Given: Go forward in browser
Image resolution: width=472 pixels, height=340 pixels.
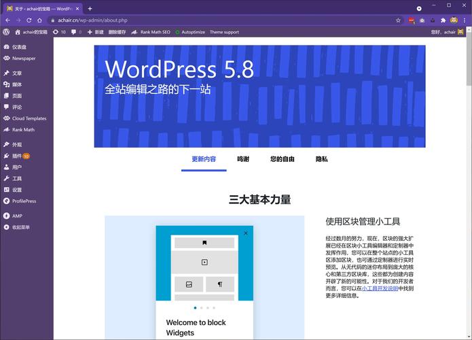Looking at the screenshot, I should [x=18, y=20].
